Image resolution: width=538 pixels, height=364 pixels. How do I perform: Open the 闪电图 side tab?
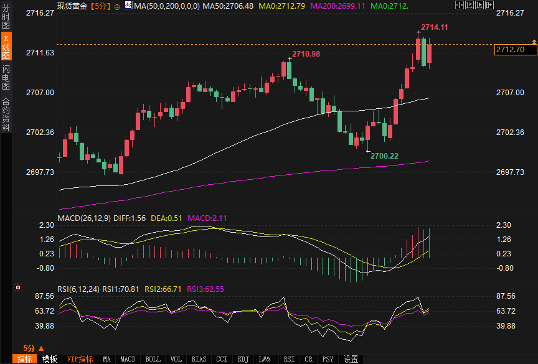[x=6, y=77]
